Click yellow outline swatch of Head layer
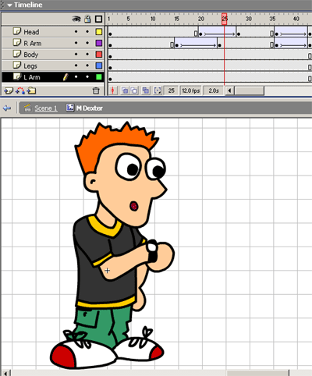The width and height of the screenshot is (312, 376). tap(99, 32)
